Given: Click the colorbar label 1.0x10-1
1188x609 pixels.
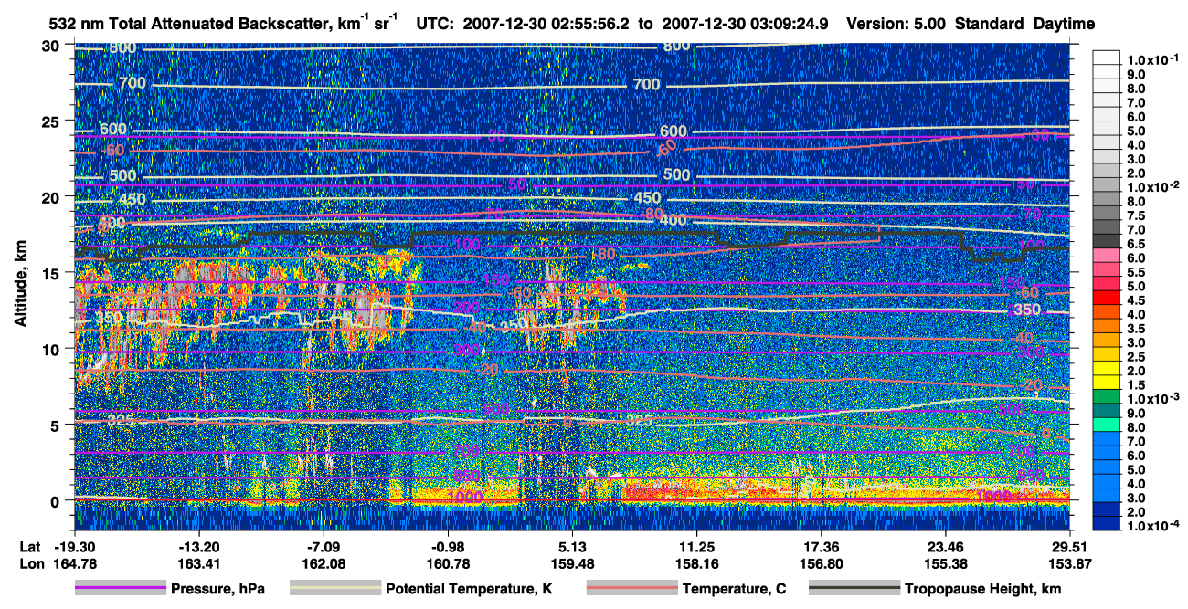Looking at the screenshot, I should (x=1152, y=58).
